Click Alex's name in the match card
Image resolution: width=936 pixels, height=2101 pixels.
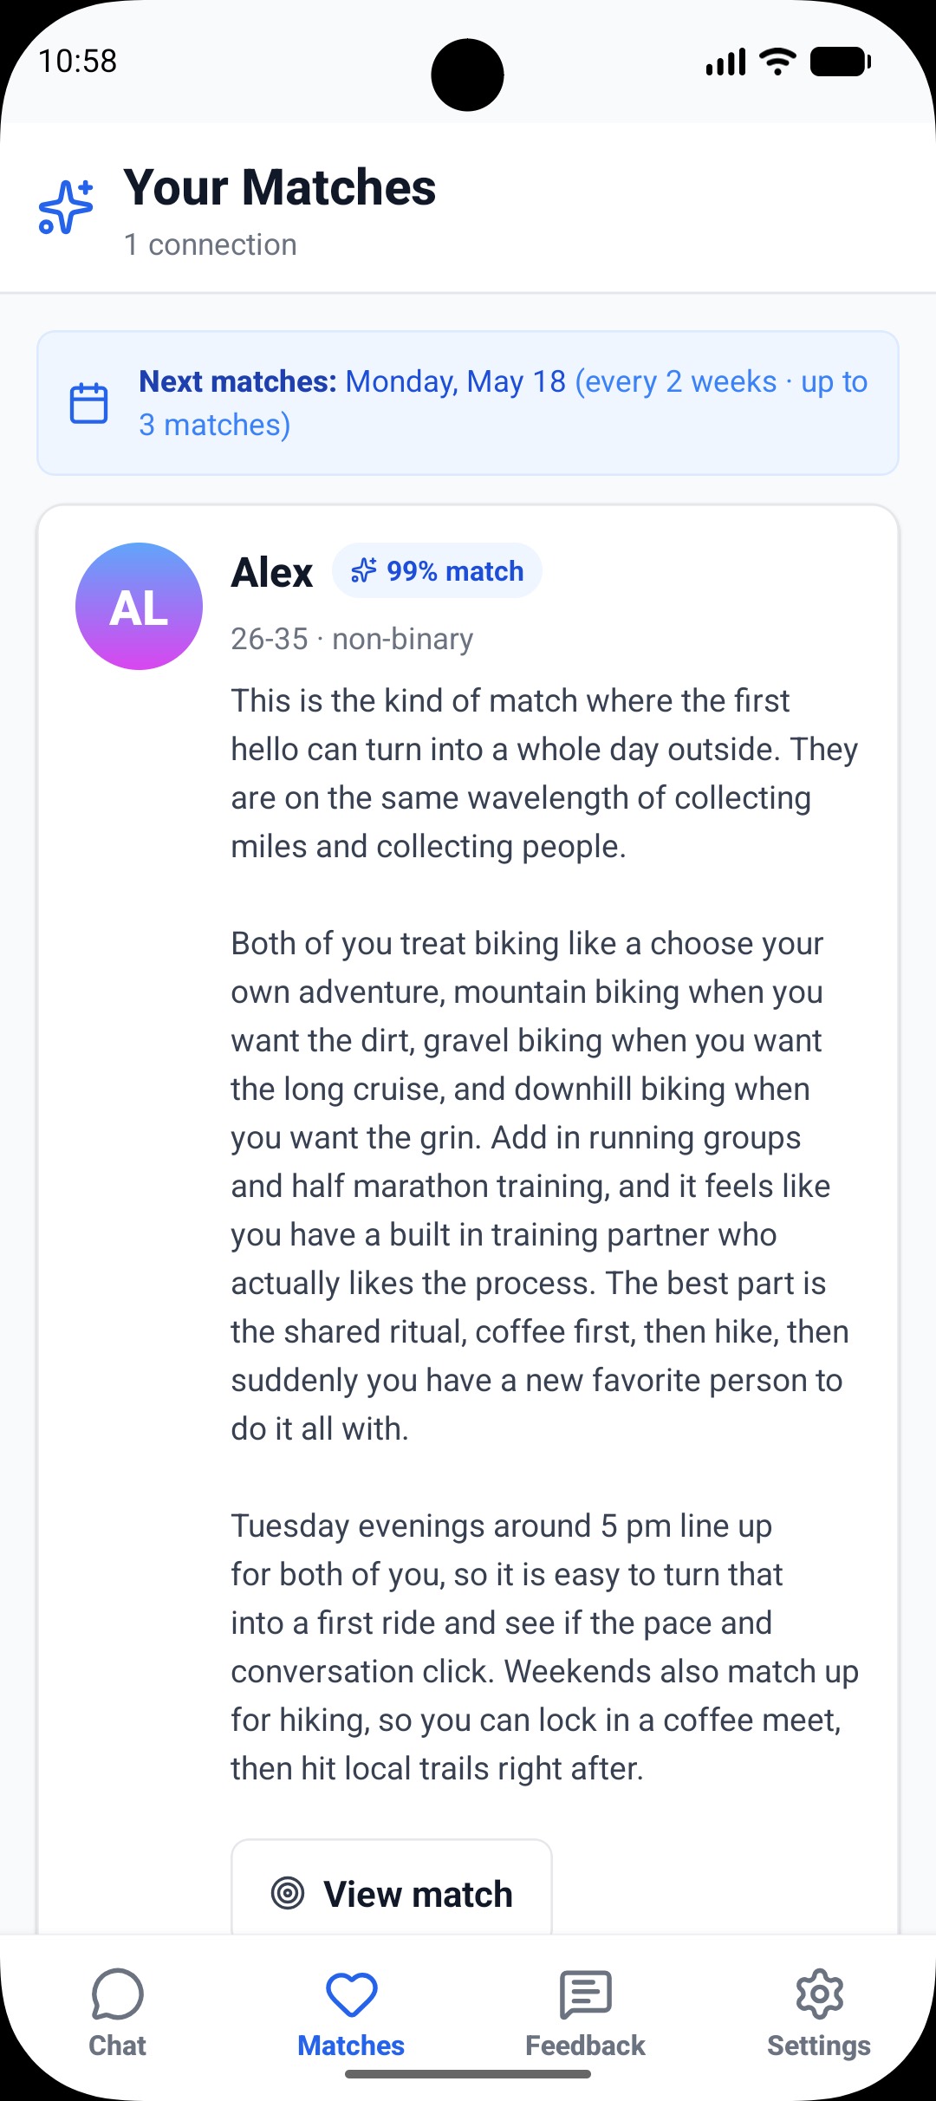[271, 572]
